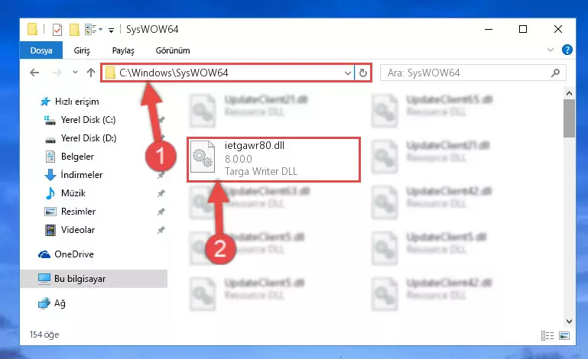Open recent locations dropdown arrow
This screenshot has height=359, width=588.
click(x=75, y=73)
